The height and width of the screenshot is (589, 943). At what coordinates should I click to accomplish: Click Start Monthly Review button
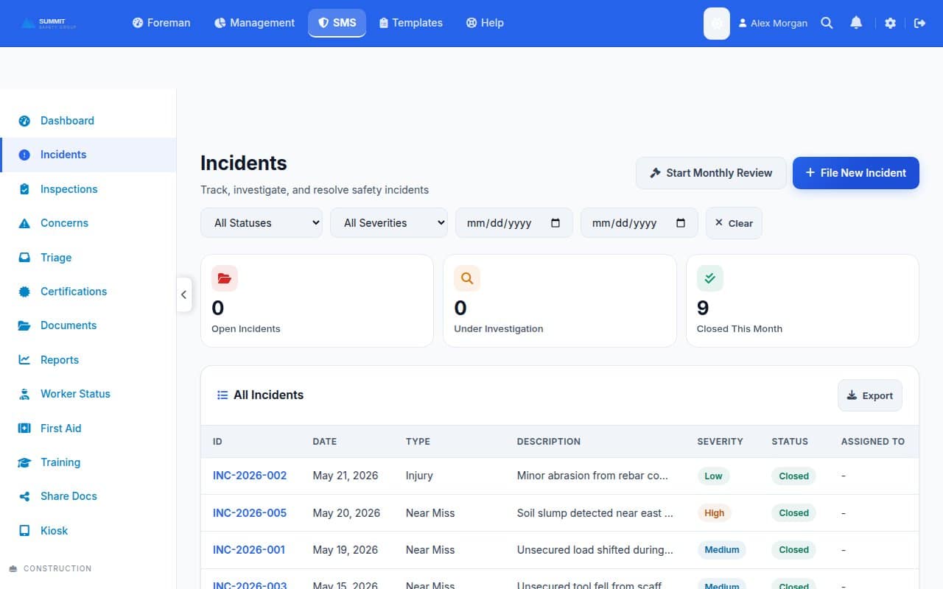pos(711,173)
